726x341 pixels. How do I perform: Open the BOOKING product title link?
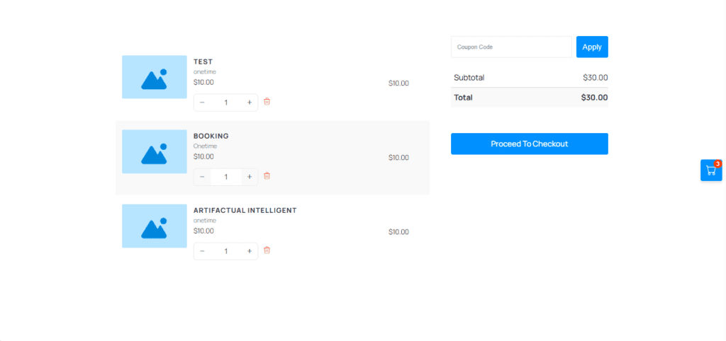[x=211, y=136]
